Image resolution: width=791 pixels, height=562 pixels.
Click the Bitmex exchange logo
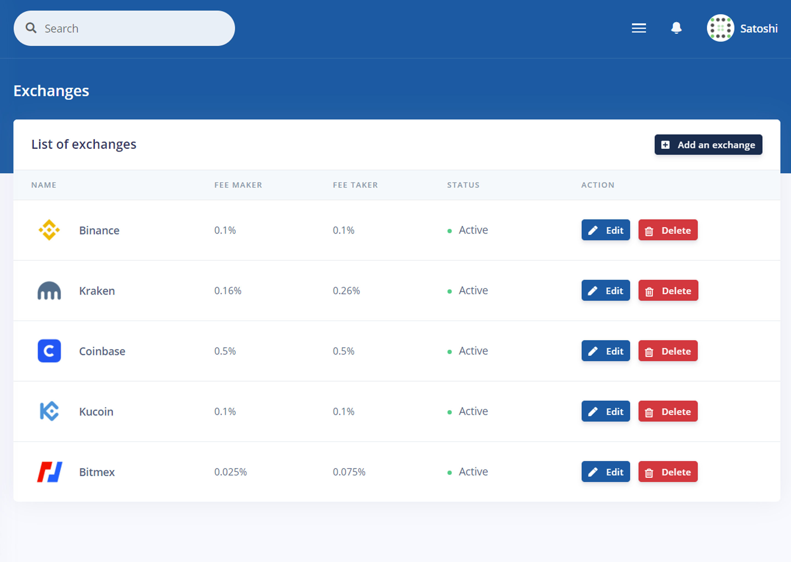pos(49,472)
